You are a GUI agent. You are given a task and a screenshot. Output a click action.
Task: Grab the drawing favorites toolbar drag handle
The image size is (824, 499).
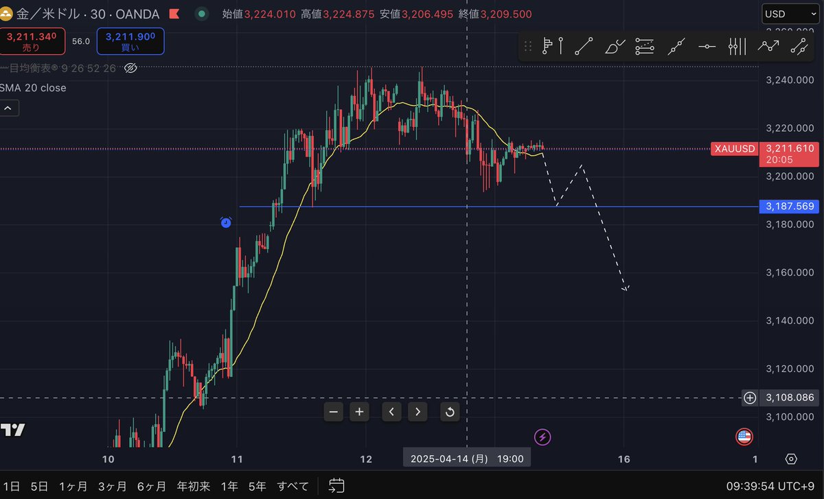point(528,47)
